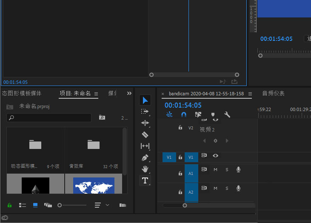Mute audio track A1
The image size is (311, 223).
216,169
